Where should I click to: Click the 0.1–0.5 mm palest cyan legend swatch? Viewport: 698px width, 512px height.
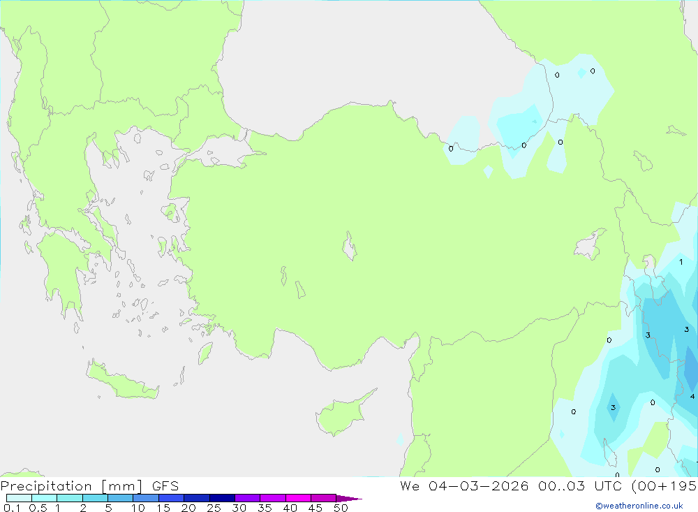point(19,498)
